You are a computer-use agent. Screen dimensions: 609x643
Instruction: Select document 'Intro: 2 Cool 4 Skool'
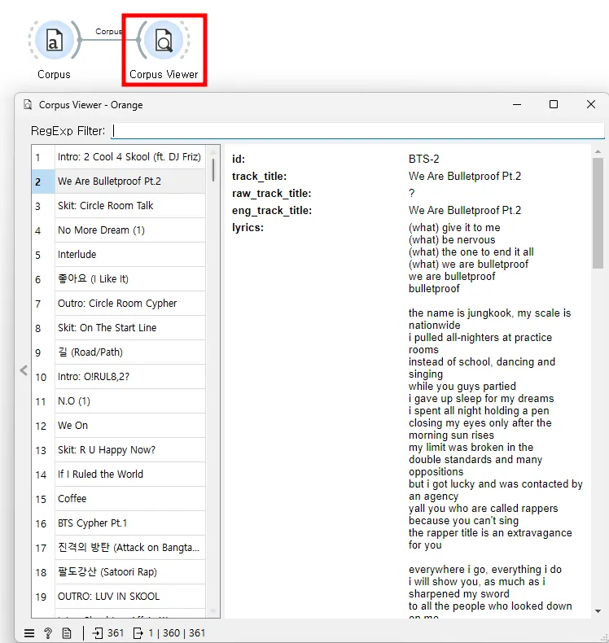[129, 157]
